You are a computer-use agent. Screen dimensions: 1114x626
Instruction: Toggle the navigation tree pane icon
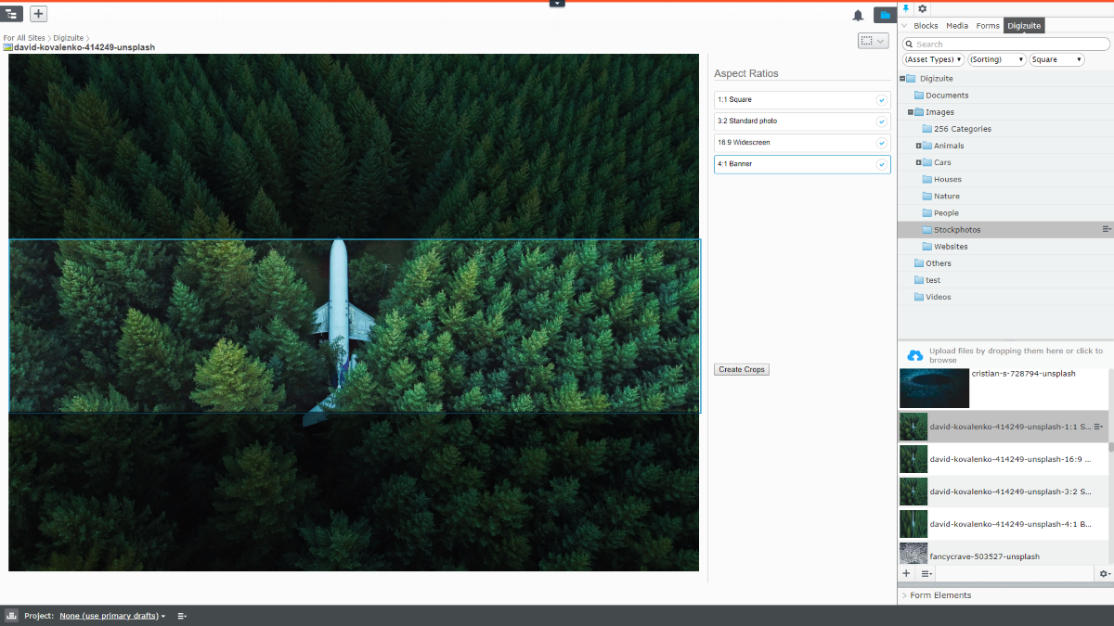click(13, 14)
